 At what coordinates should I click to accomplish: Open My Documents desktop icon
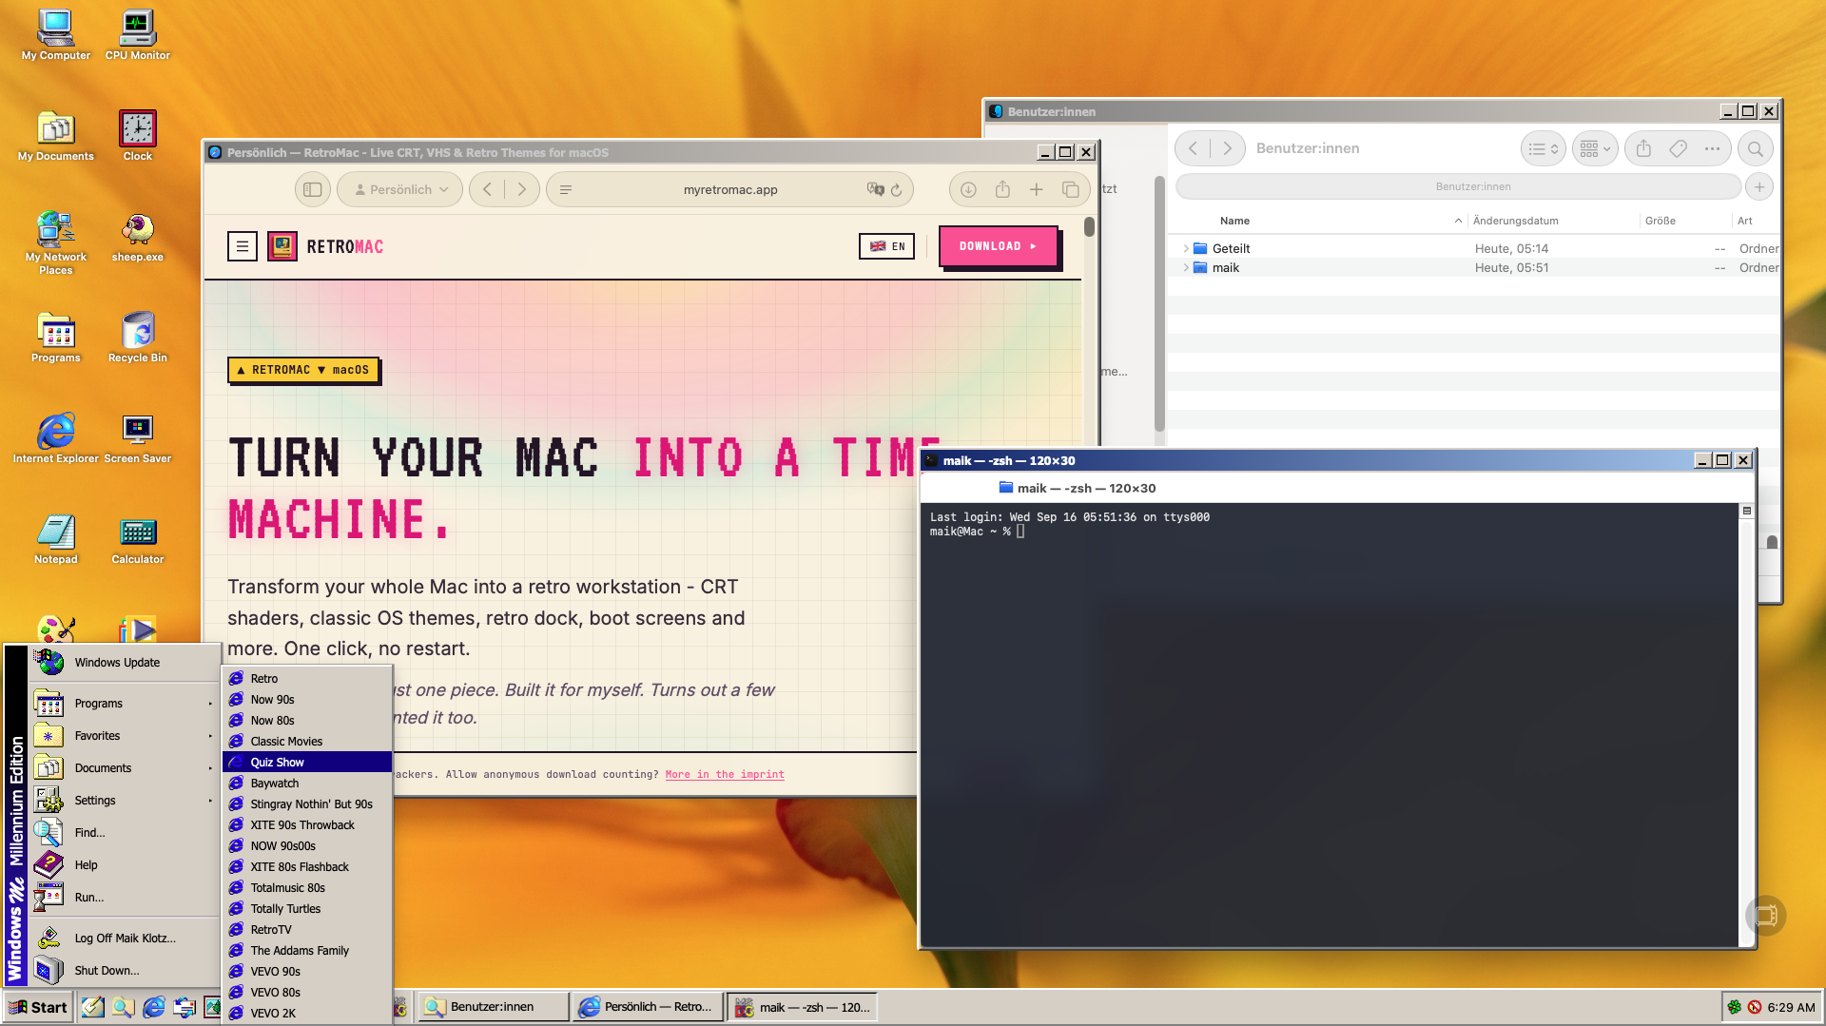click(56, 136)
